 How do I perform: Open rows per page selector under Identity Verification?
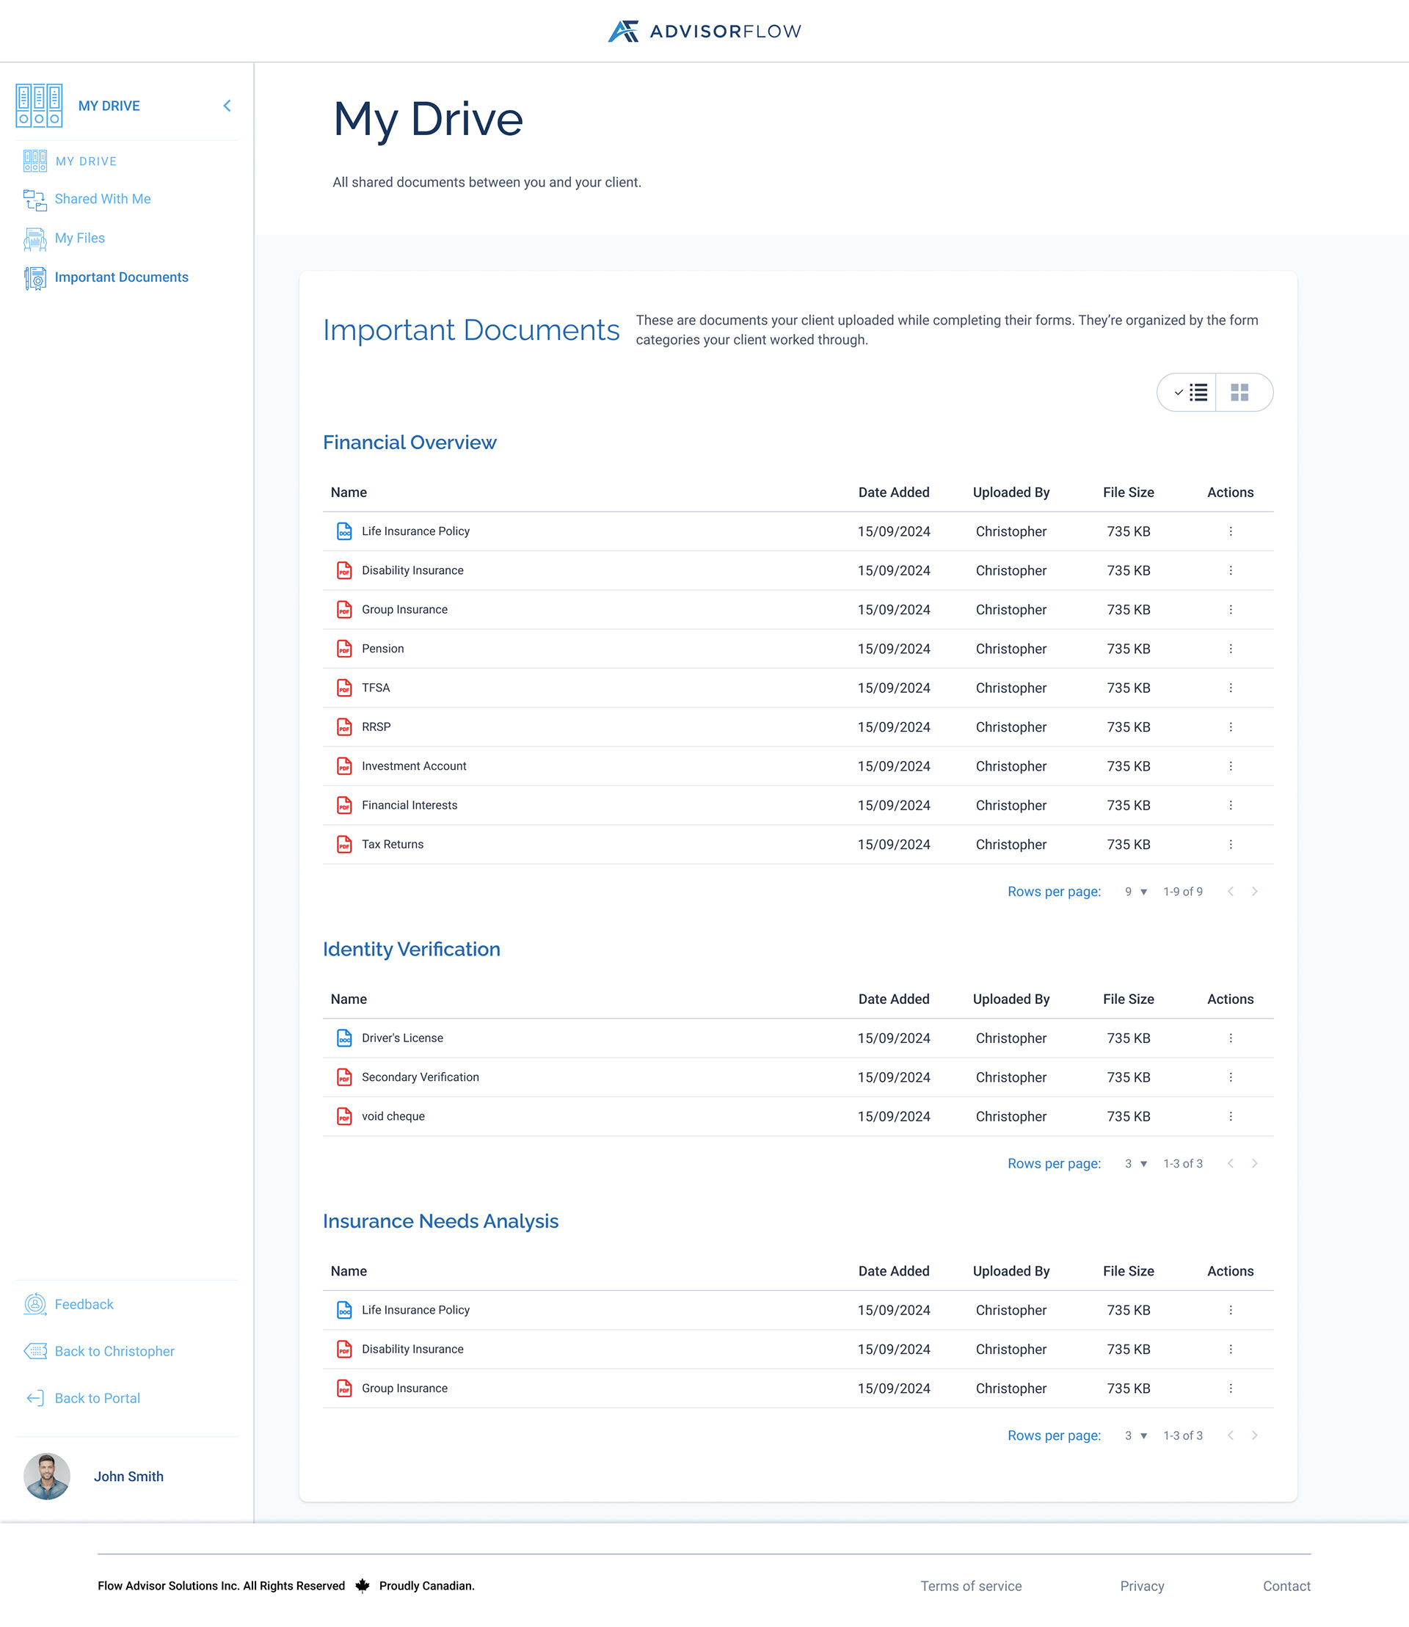(1135, 1163)
